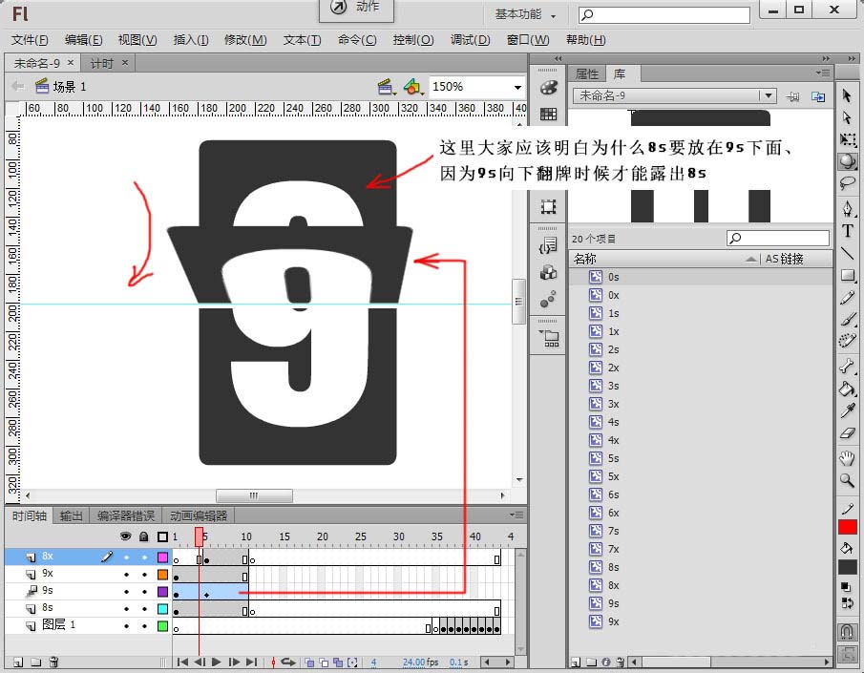Toggle lock all layers padlock icon

(144, 536)
